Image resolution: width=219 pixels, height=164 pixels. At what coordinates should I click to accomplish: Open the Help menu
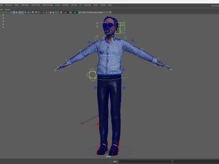point(110,5)
